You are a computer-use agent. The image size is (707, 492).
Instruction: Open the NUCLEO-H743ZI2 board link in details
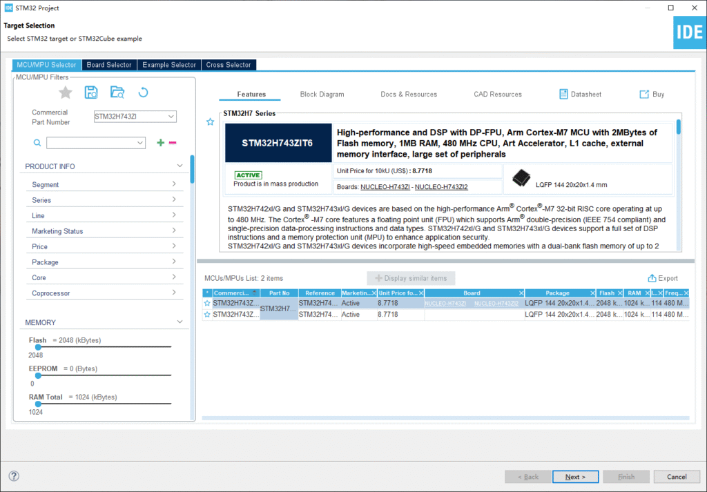pyautogui.click(x=441, y=187)
